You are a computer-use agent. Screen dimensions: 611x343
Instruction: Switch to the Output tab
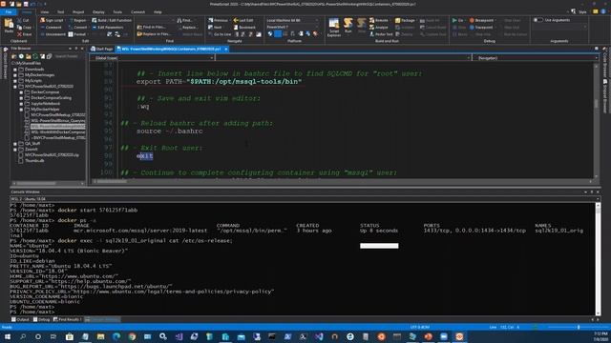coord(20,320)
